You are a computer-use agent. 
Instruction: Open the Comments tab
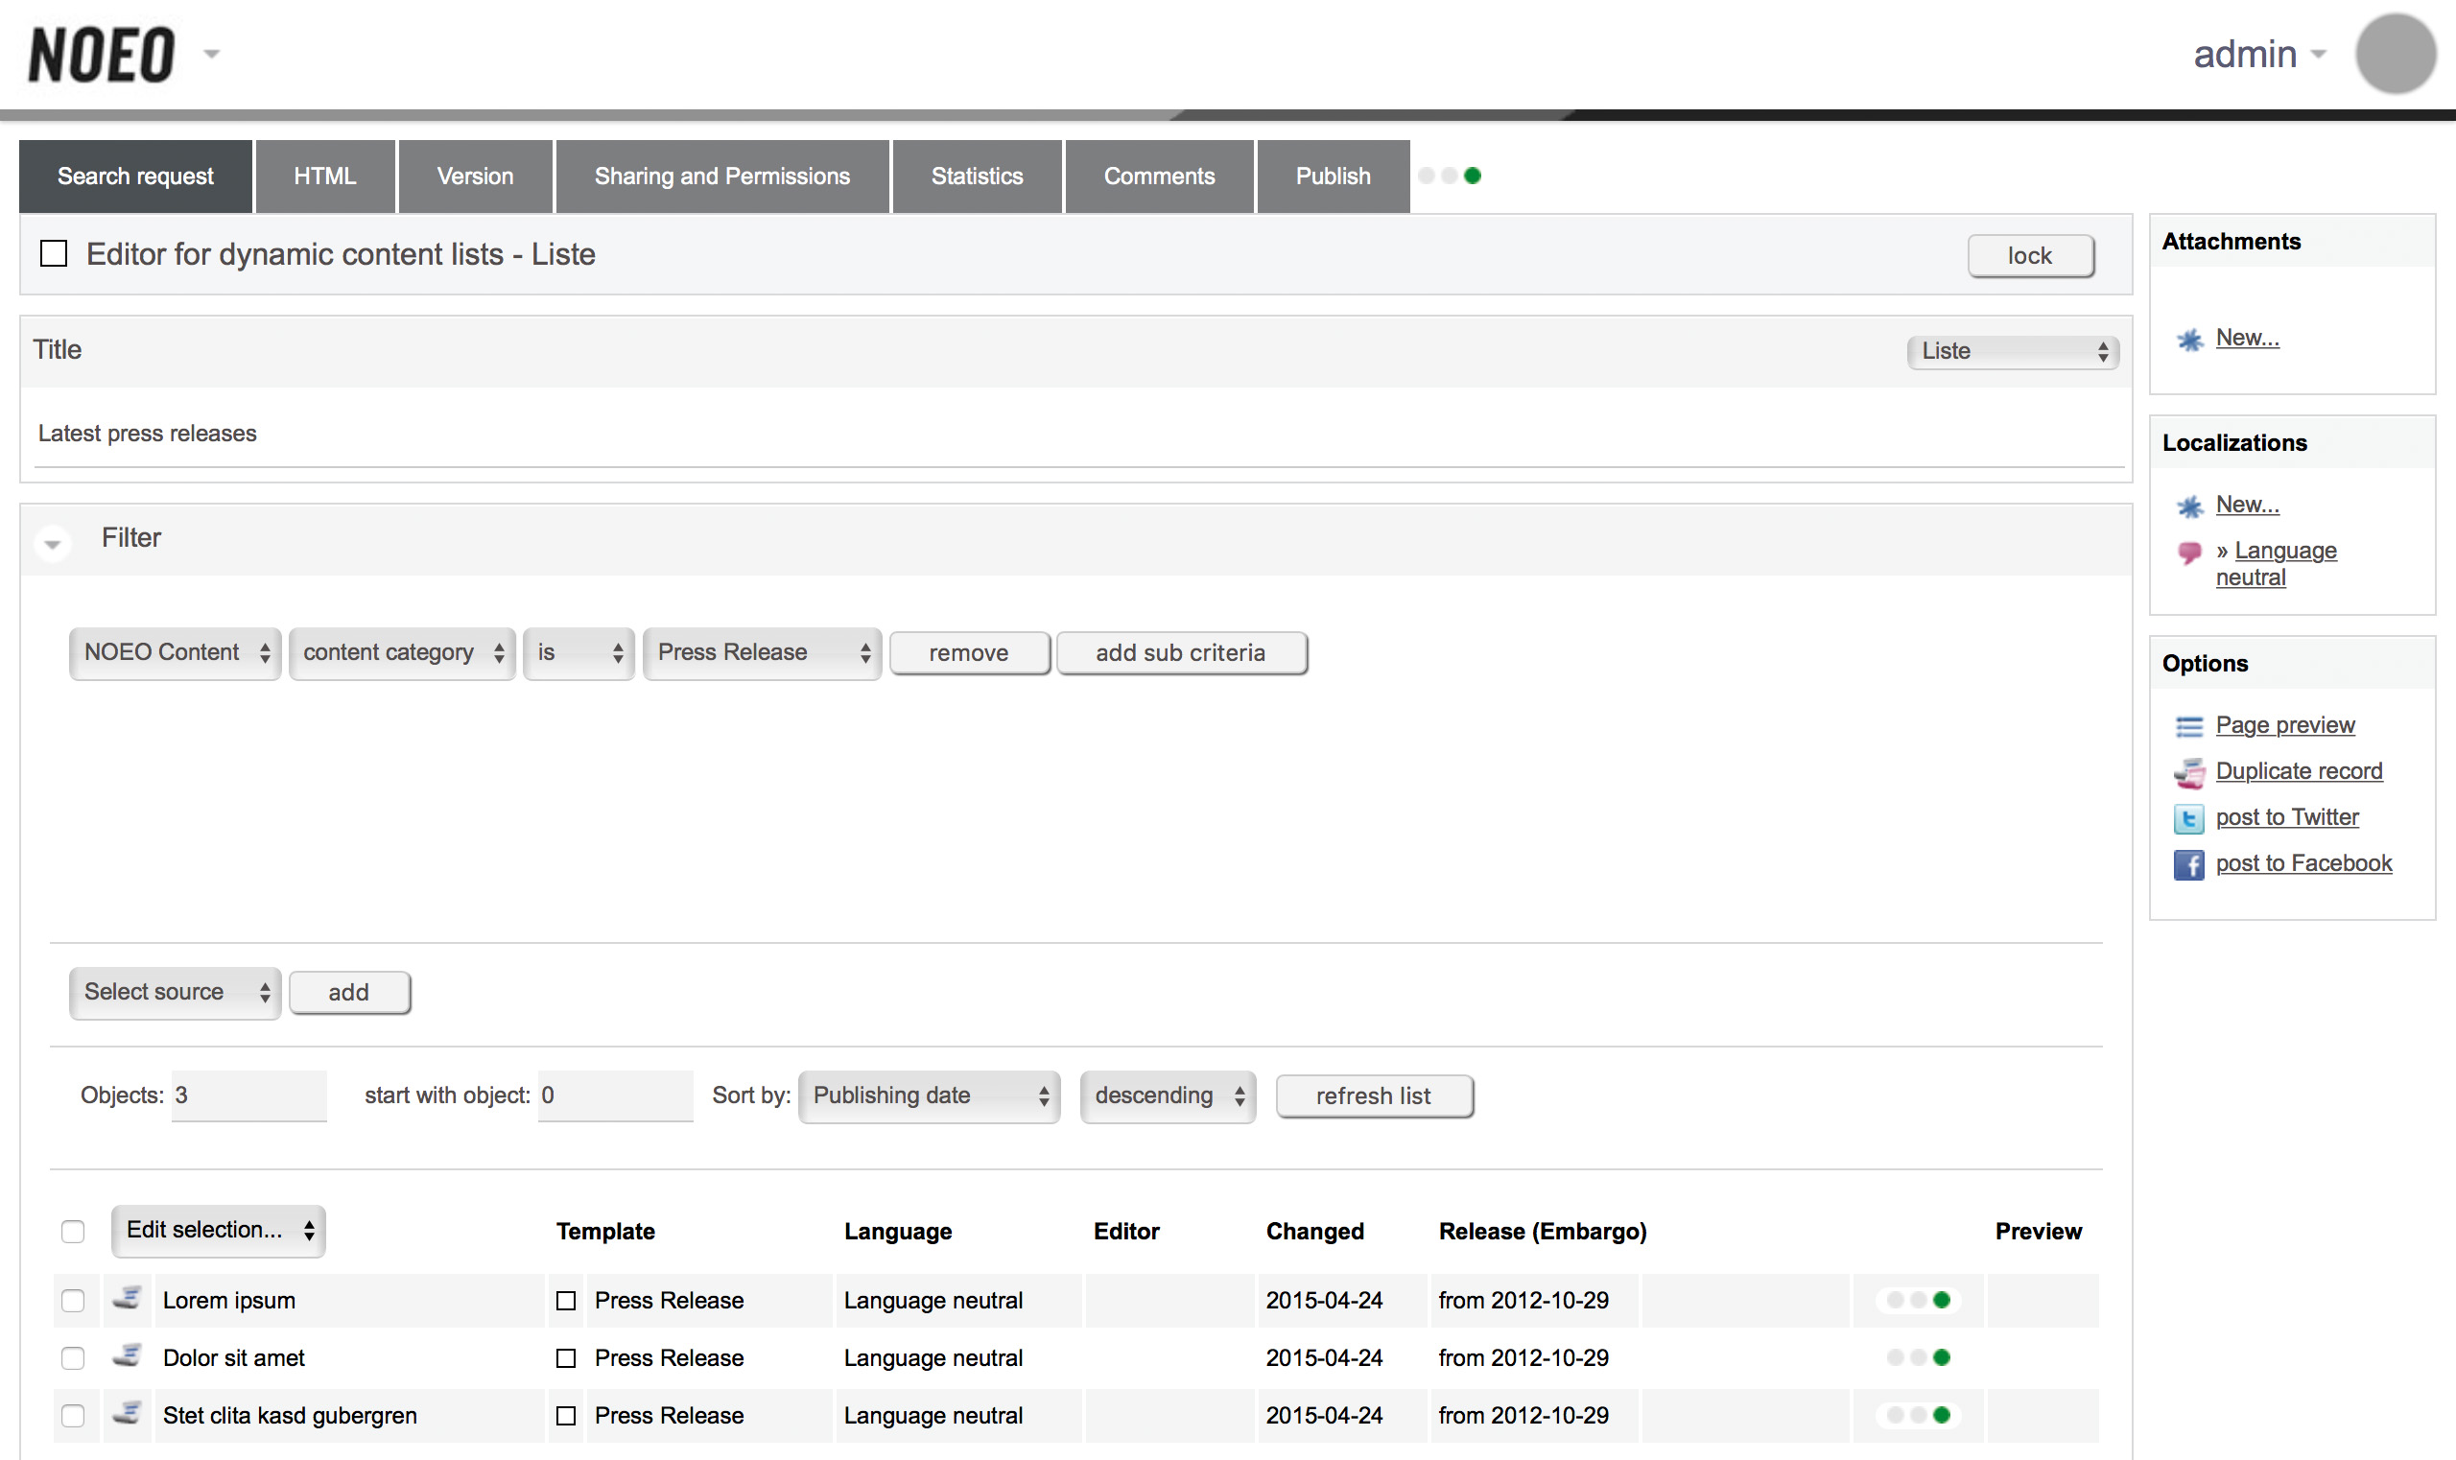pyautogui.click(x=1159, y=177)
